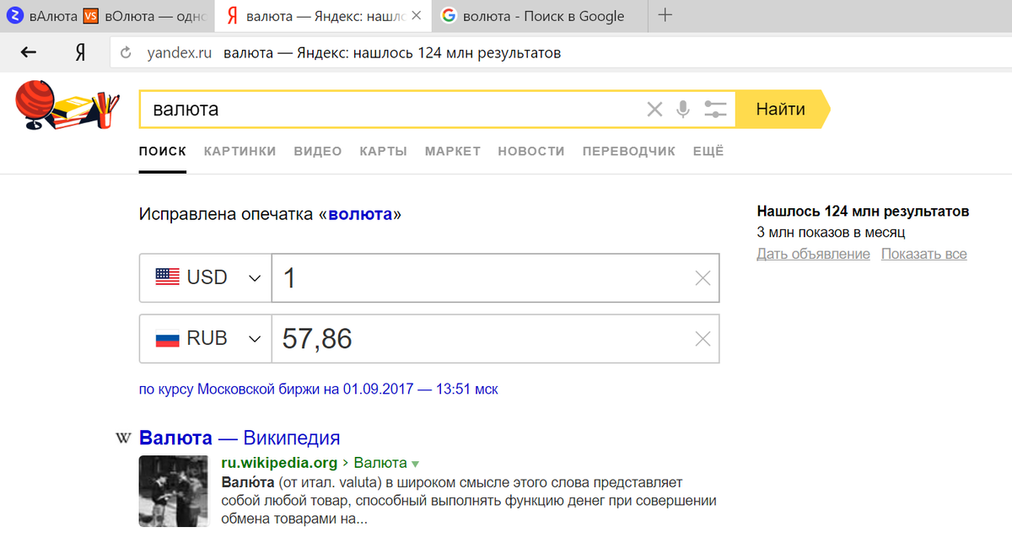Open a new tab with the plus icon
The height and width of the screenshot is (548, 1012).
tap(665, 15)
